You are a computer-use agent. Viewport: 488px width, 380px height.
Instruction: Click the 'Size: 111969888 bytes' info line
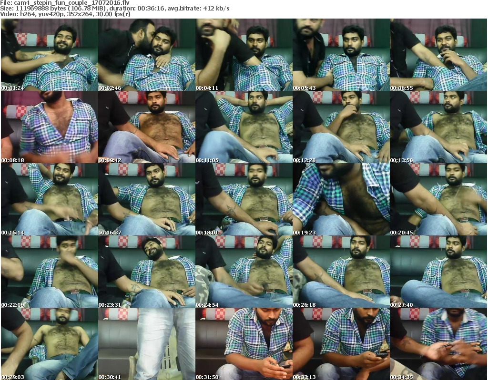click(x=115, y=9)
